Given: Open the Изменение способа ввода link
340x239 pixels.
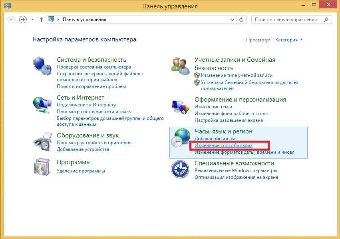Looking at the screenshot, I should pos(223,145).
